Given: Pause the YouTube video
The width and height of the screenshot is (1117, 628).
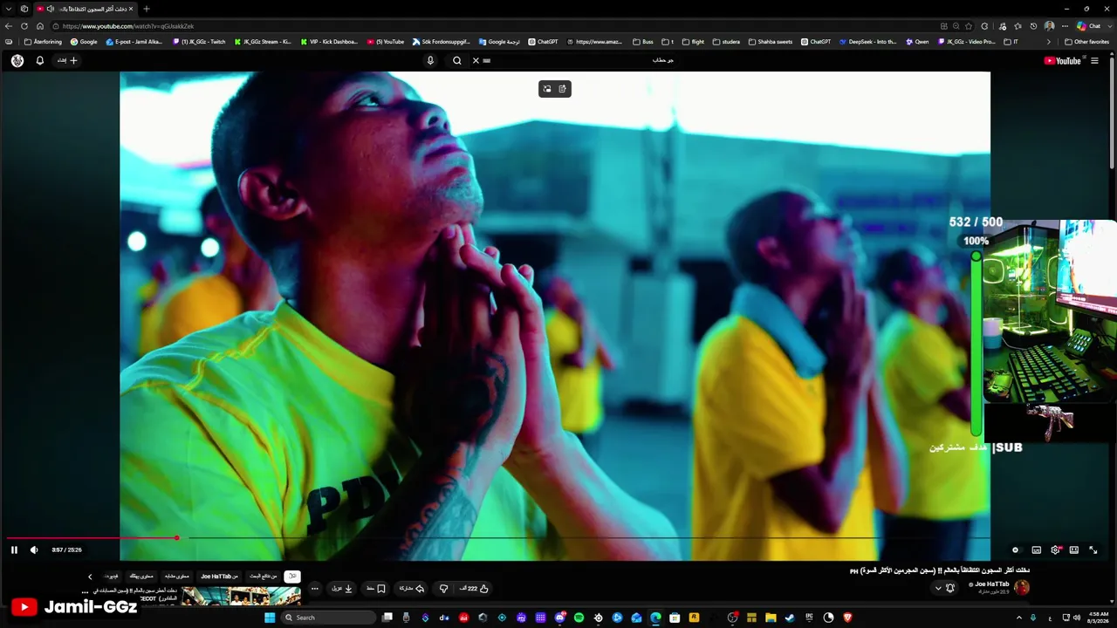Looking at the screenshot, I should (14, 549).
